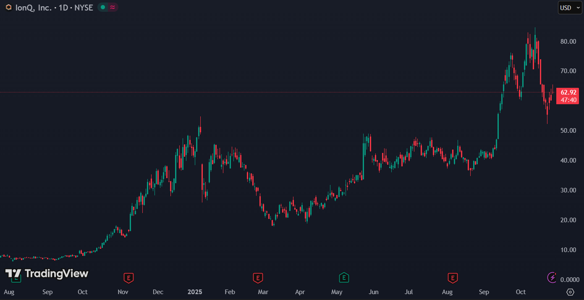Click the 30.00 price axis label
Screen dimensions: 584x300
(568, 190)
